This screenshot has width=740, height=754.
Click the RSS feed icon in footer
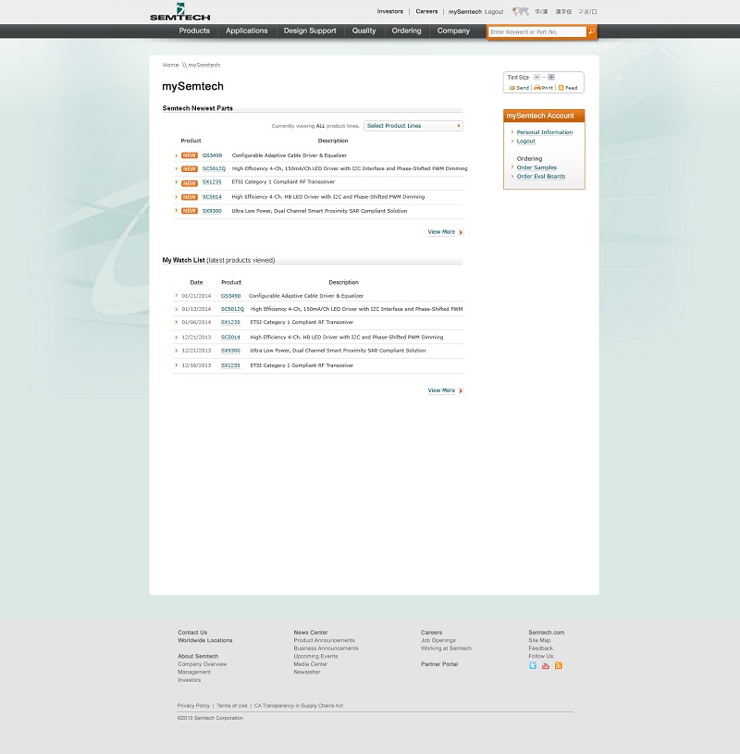(559, 665)
